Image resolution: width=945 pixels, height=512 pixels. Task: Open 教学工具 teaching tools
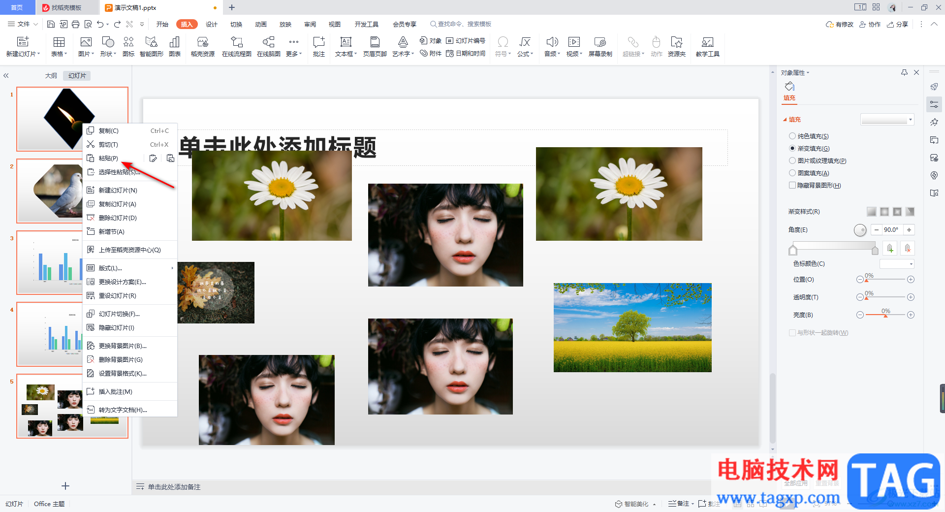[708, 46]
